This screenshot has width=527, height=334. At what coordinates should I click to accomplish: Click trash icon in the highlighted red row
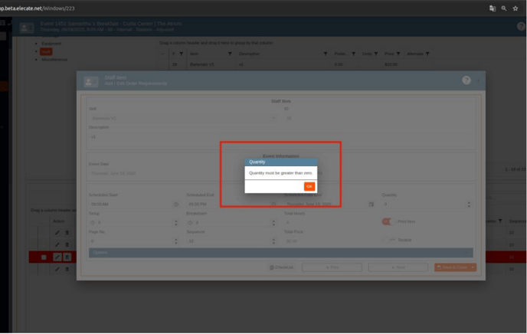point(67,257)
